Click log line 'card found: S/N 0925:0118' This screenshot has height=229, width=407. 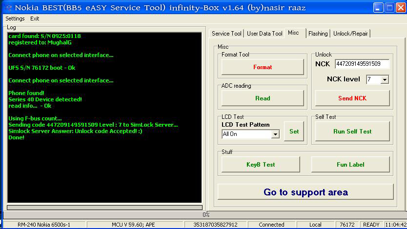click(44, 36)
